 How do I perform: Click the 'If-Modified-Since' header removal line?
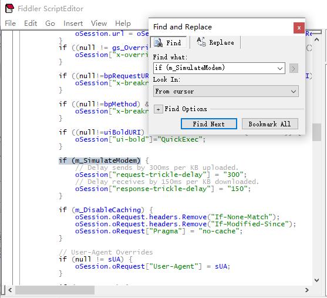(186, 224)
